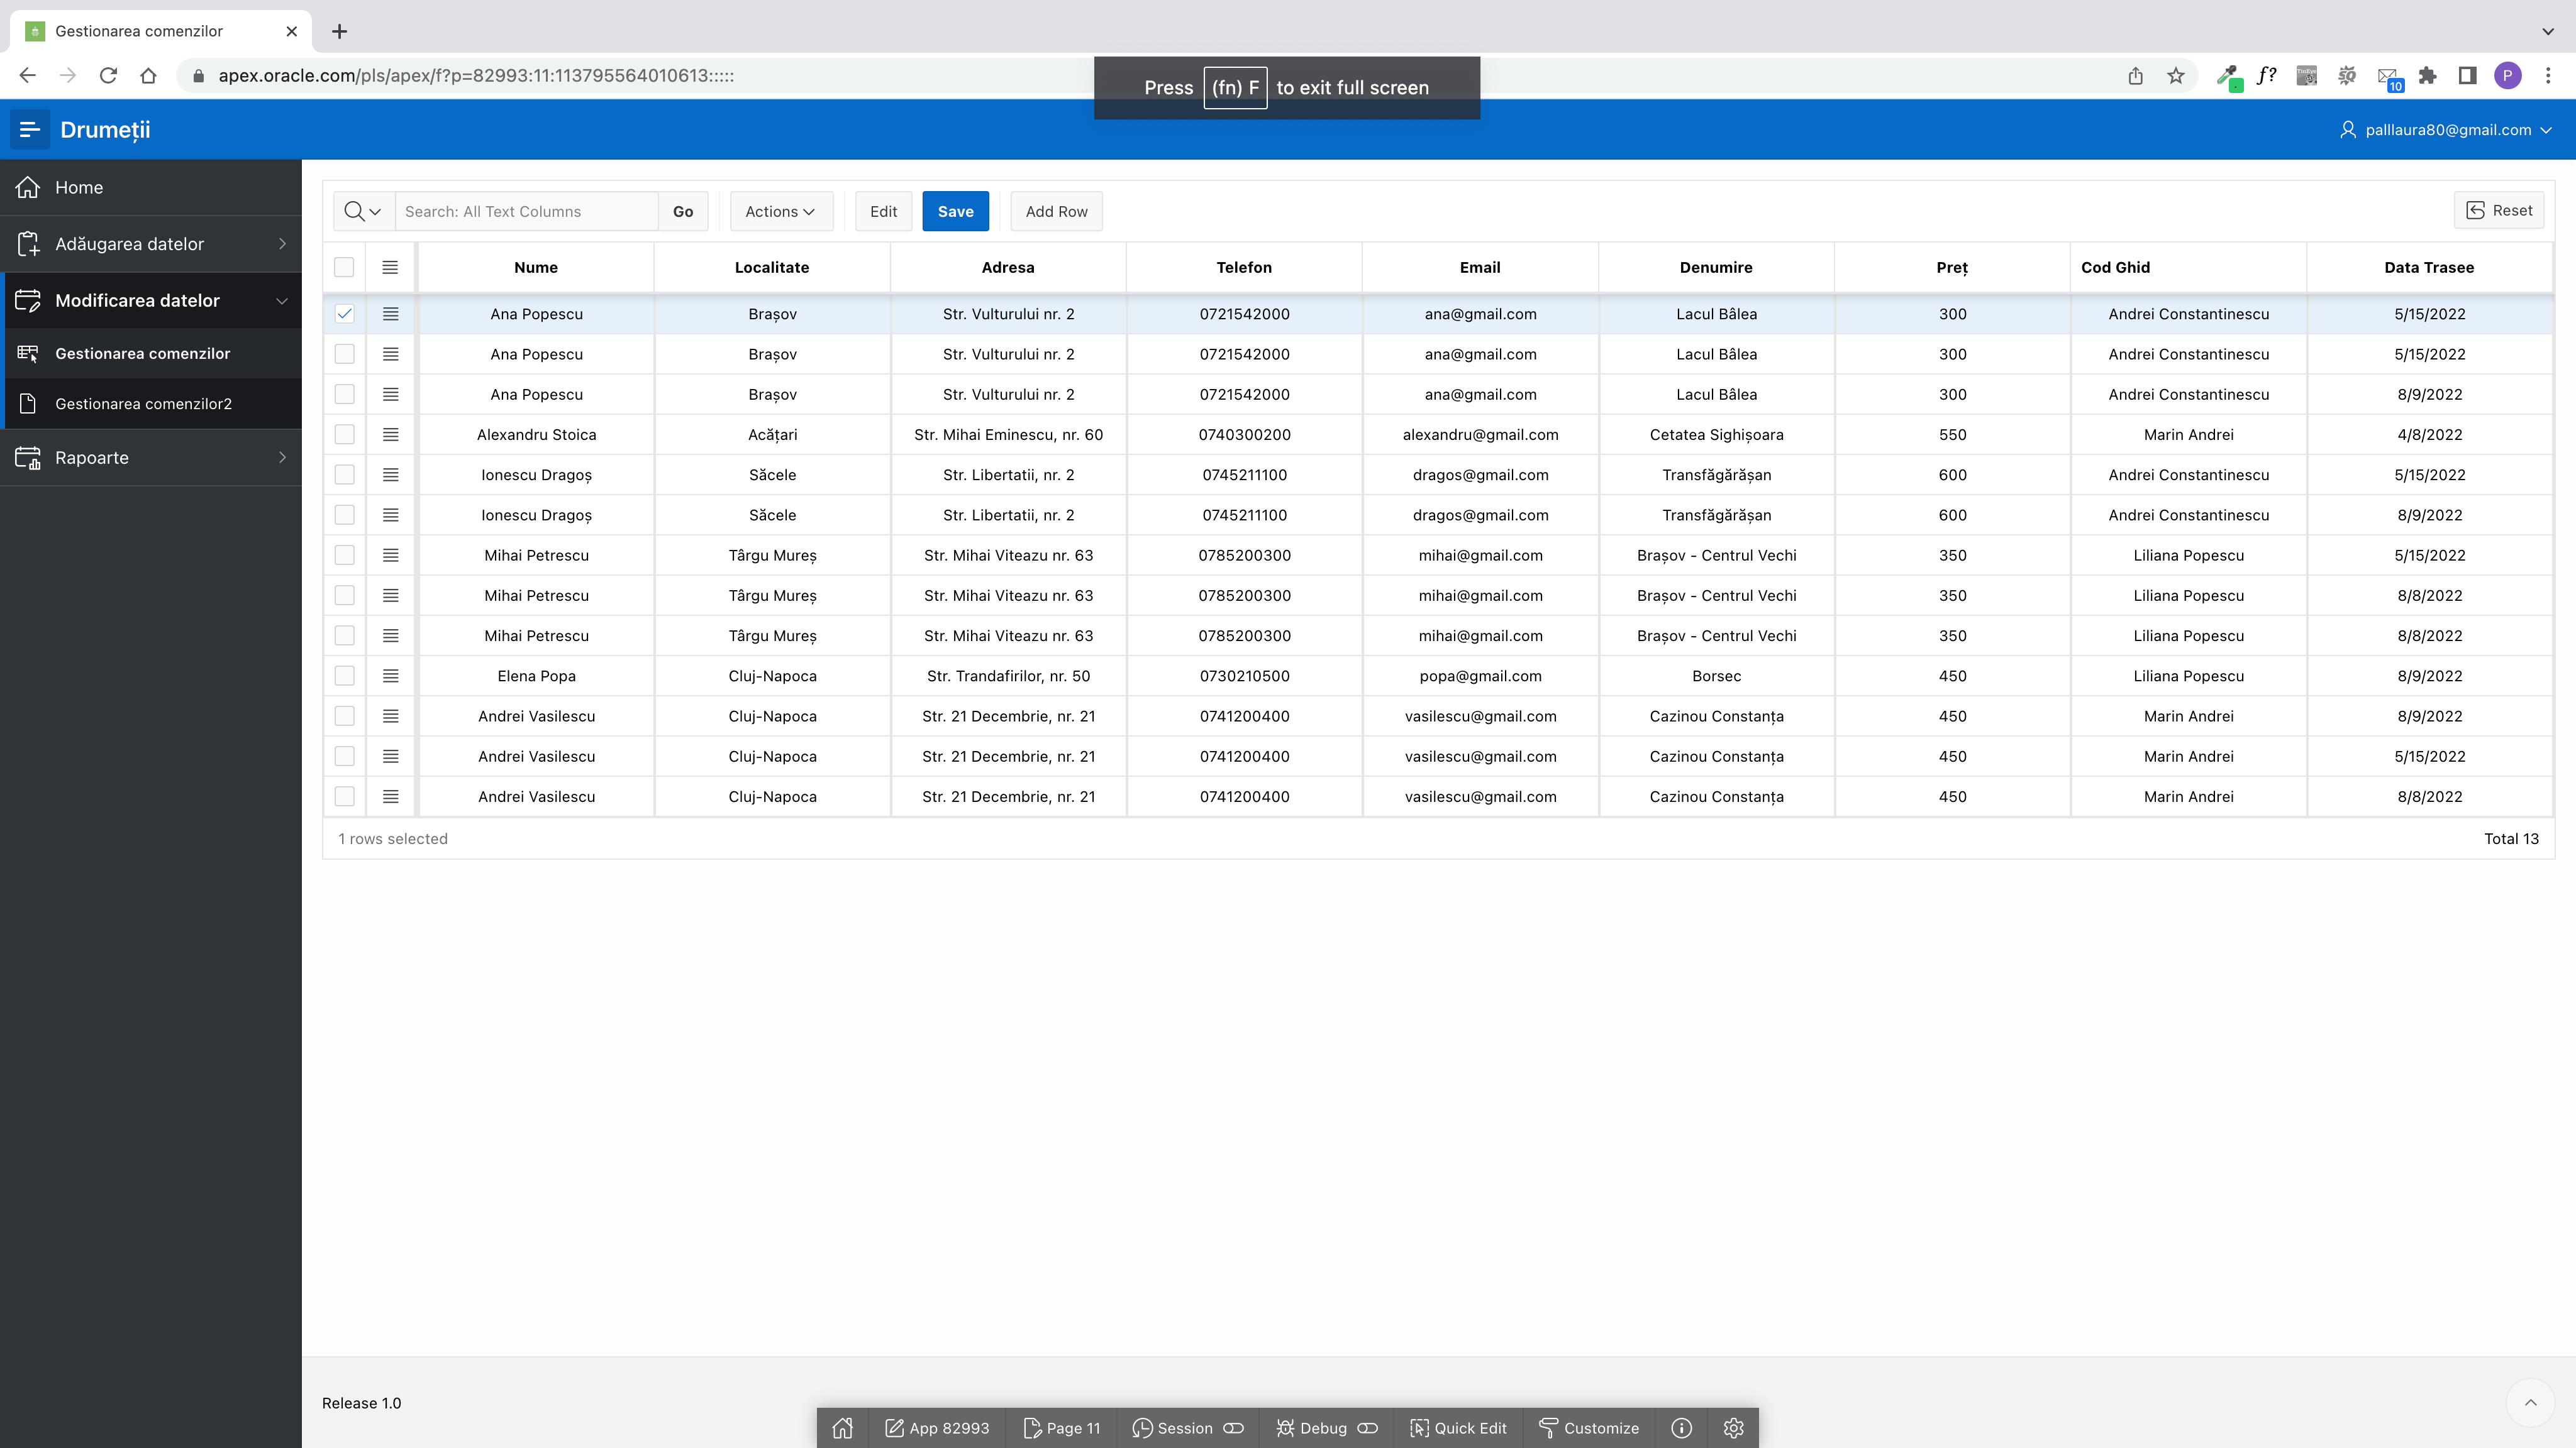Open the Actions dropdown
Screen dimensions: 2576x1448
[x=780, y=211]
